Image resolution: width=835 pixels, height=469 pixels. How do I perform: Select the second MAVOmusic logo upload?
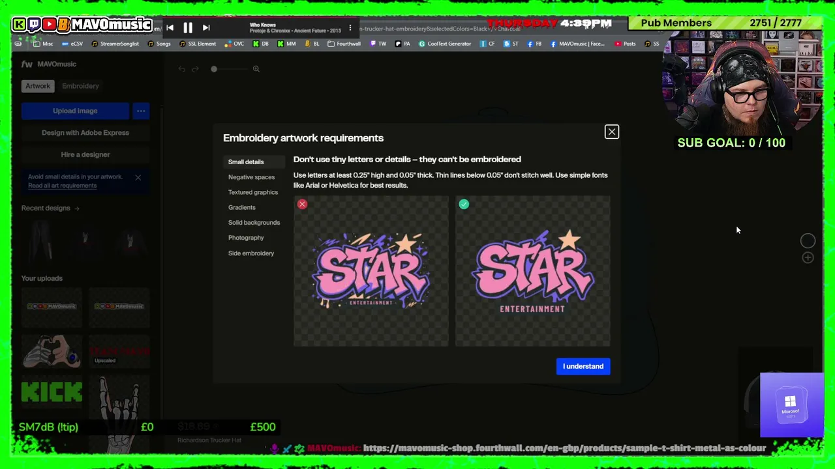point(119,306)
